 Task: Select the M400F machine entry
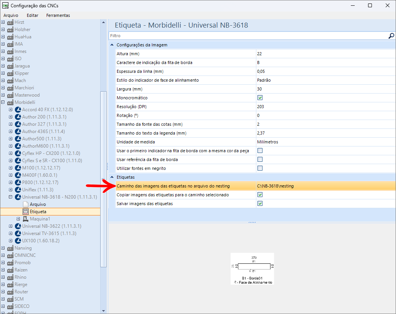pyautogui.click(x=40, y=175)
